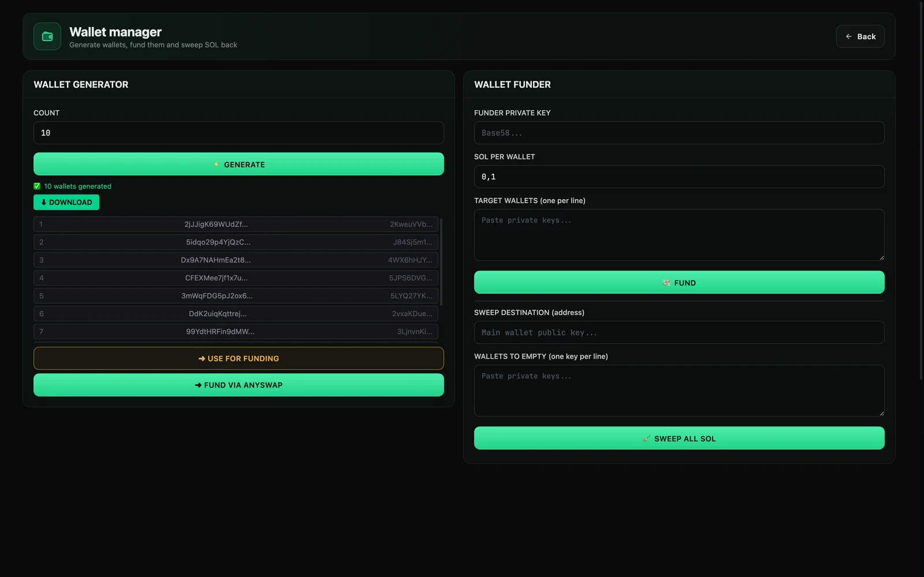
Task: Click private key snippet 2vxaKDue...
Action: click(412, 314)
